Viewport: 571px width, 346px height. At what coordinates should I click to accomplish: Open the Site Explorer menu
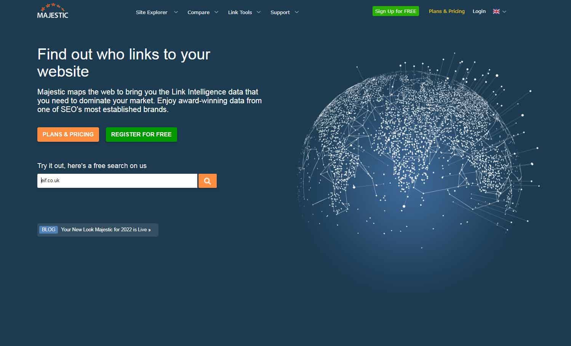coord(152,12)
